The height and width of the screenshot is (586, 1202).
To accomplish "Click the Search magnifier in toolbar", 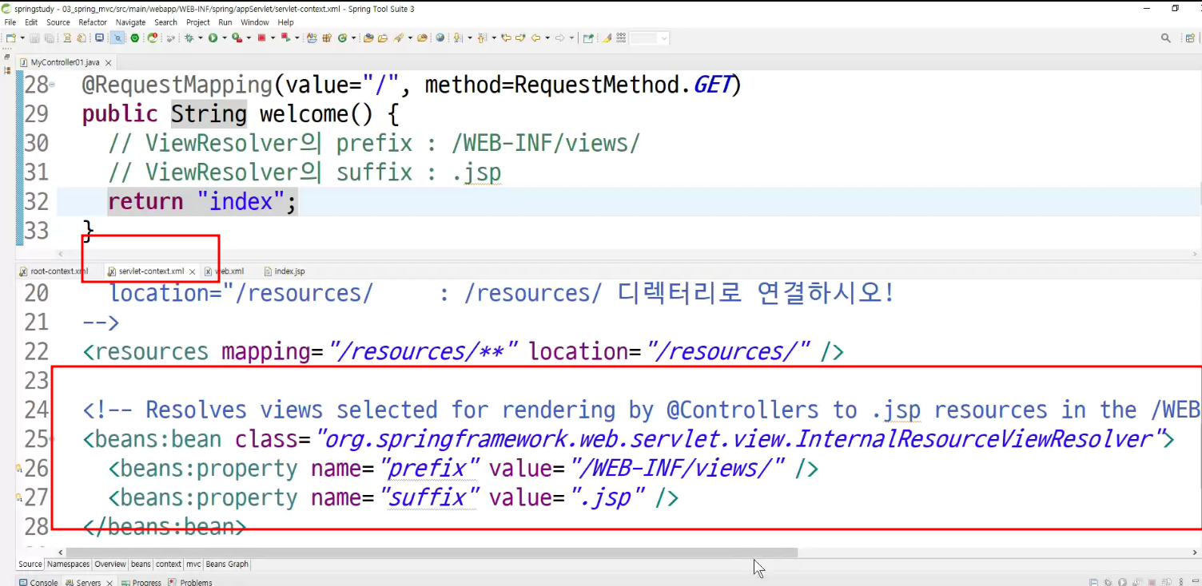I will pyautogui.click(x=1166, y=38).
